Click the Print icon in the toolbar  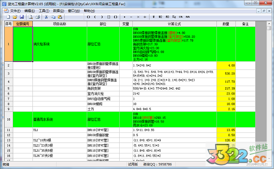[37, 17]
